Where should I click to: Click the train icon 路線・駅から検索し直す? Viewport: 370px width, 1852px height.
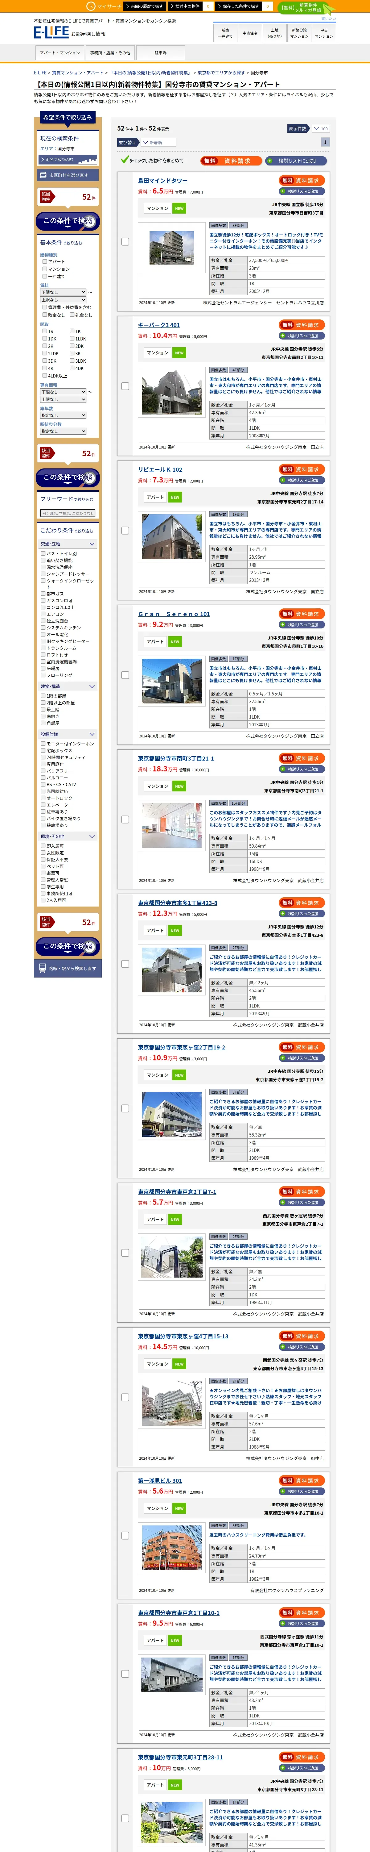[x=68, y=968]
